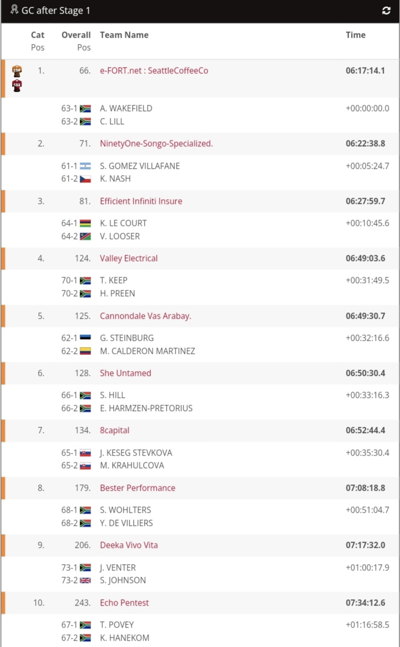
Task: Click the Echo Pentest team link
Action: (124, 603)
